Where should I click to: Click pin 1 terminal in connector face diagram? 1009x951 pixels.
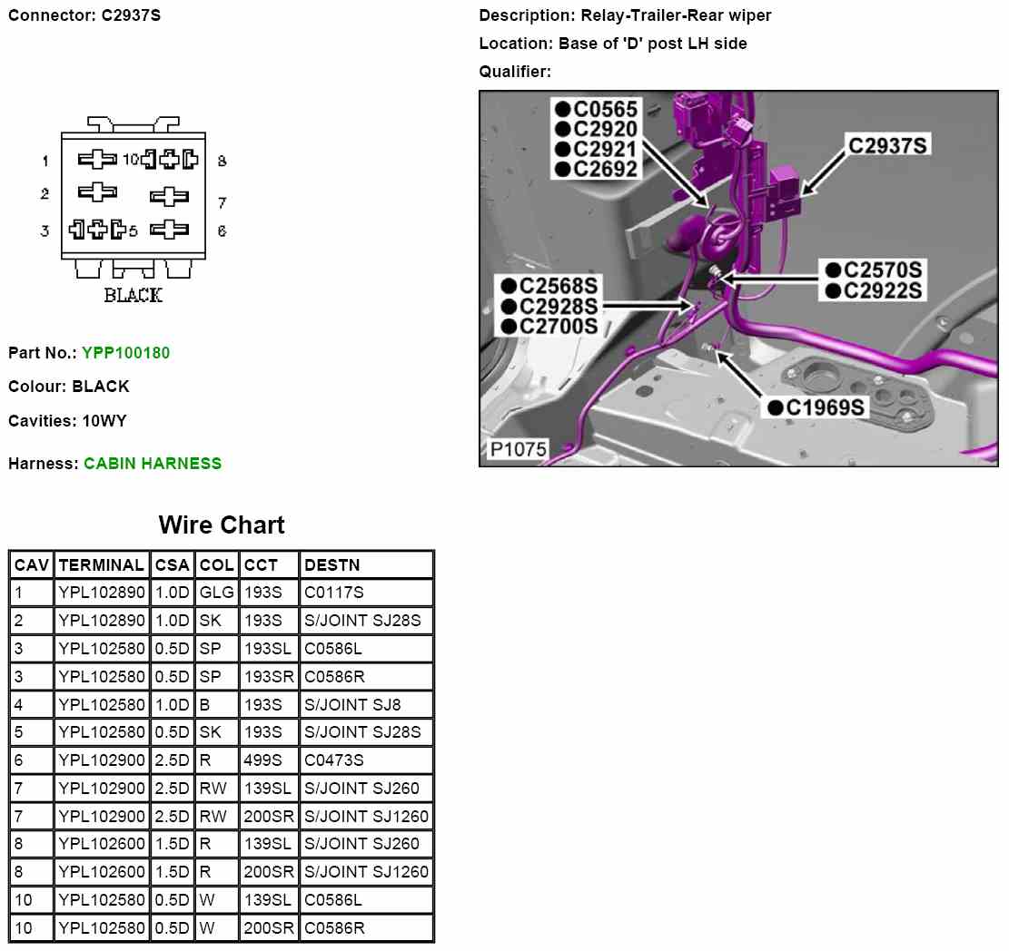[96, 161]
